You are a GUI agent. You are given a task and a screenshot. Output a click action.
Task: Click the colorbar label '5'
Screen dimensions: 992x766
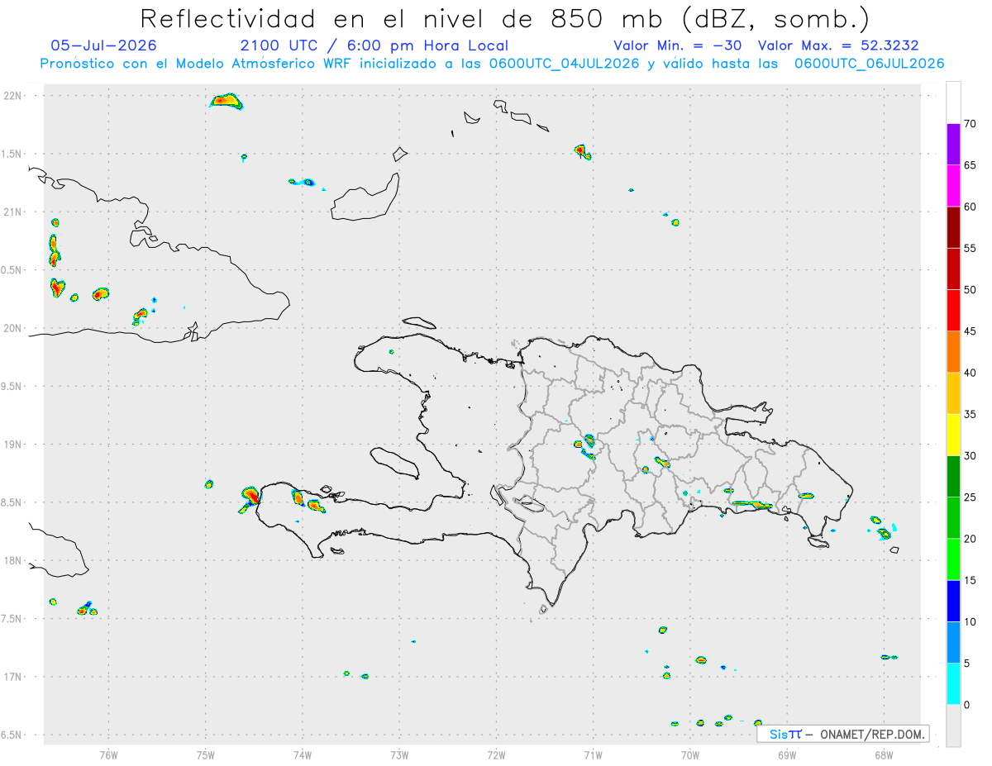coord(967,664)
